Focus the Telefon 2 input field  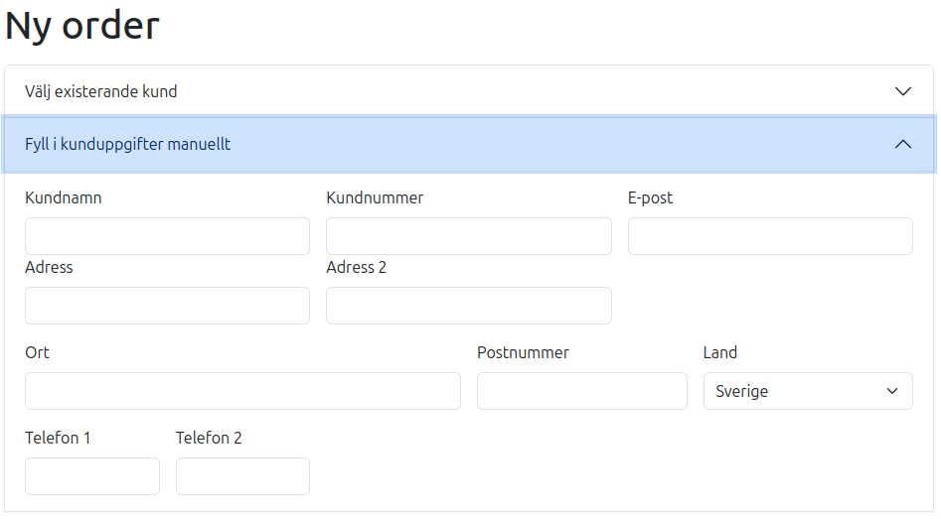click(242, 476)
